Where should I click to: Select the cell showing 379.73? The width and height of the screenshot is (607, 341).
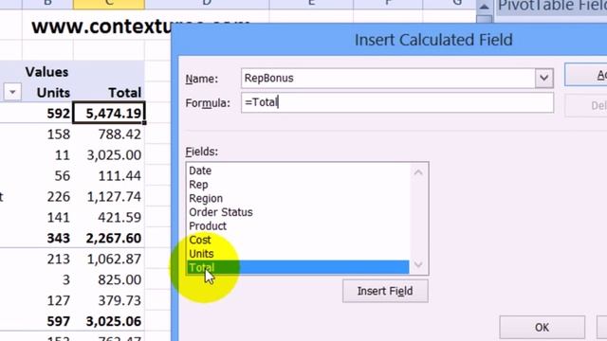(109, 301)
